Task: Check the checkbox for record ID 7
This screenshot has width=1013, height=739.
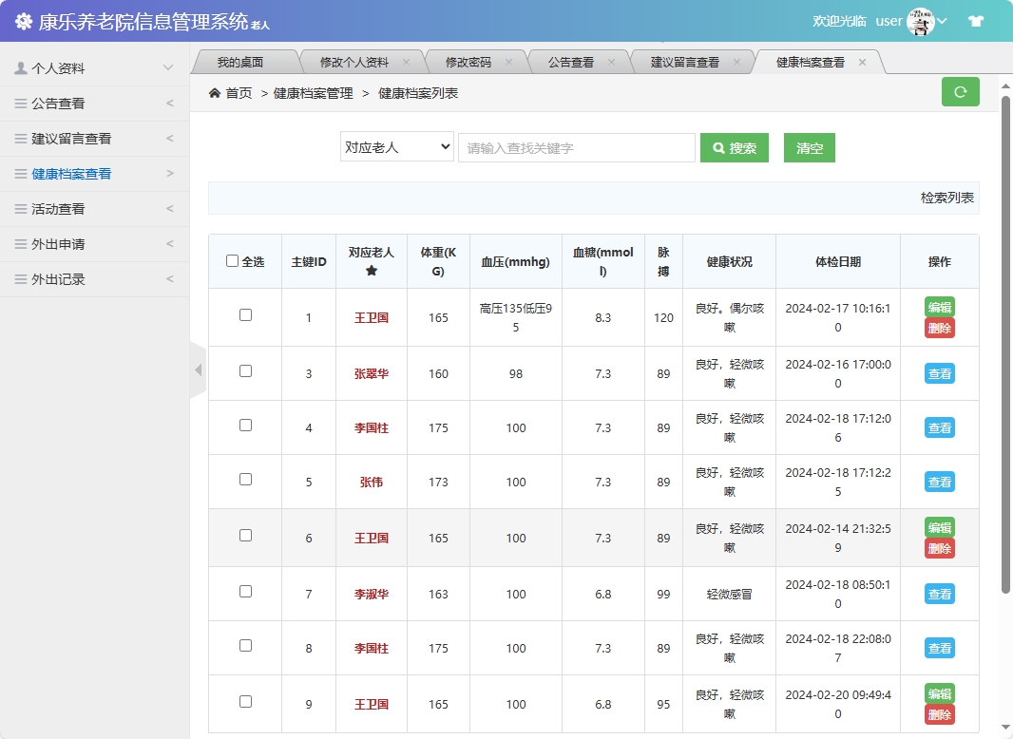Action: click(x=246, y=593)
